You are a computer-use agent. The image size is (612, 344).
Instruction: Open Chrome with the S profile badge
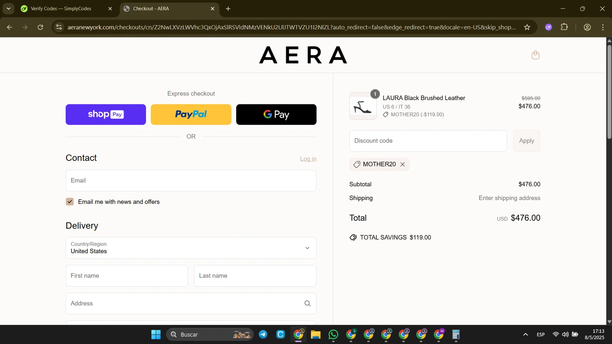tap(351, 335)
